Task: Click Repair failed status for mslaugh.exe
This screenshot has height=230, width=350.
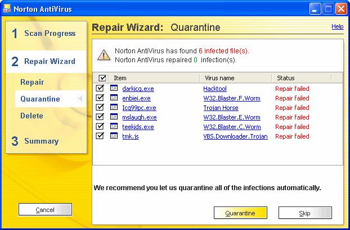Action: tap(292, 117)
